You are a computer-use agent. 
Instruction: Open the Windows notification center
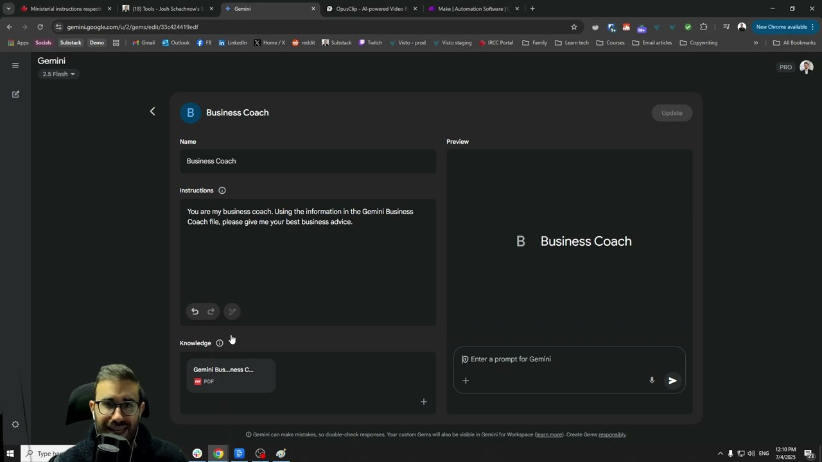[809, 454]
